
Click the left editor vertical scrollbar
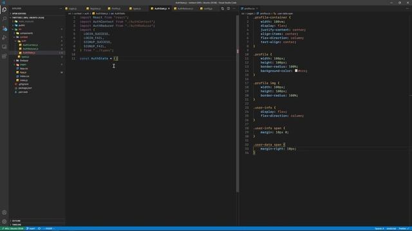click(x=238, y=104)
